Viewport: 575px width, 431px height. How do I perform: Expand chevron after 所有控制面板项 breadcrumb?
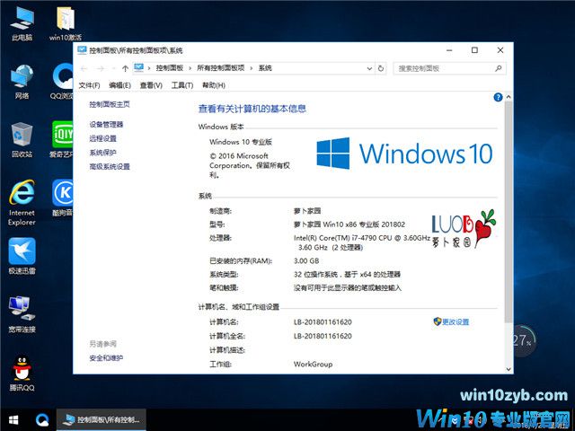tap(252, 68)
